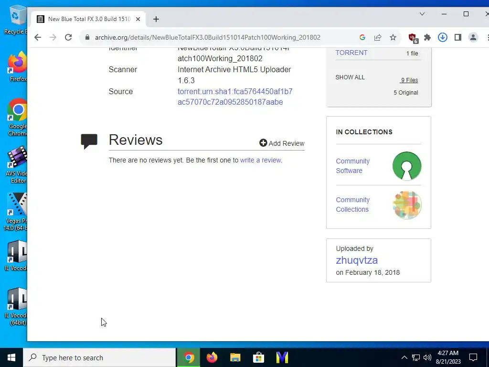The image size is (489, 367).
Task: Open the uBlock shield extension icon
Action: (413, 38)
